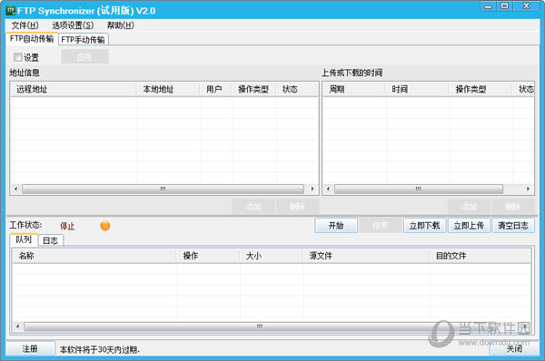This screenshot has height=361, width=545.
Task: Click 用户 column header
Action: (215, 89)
